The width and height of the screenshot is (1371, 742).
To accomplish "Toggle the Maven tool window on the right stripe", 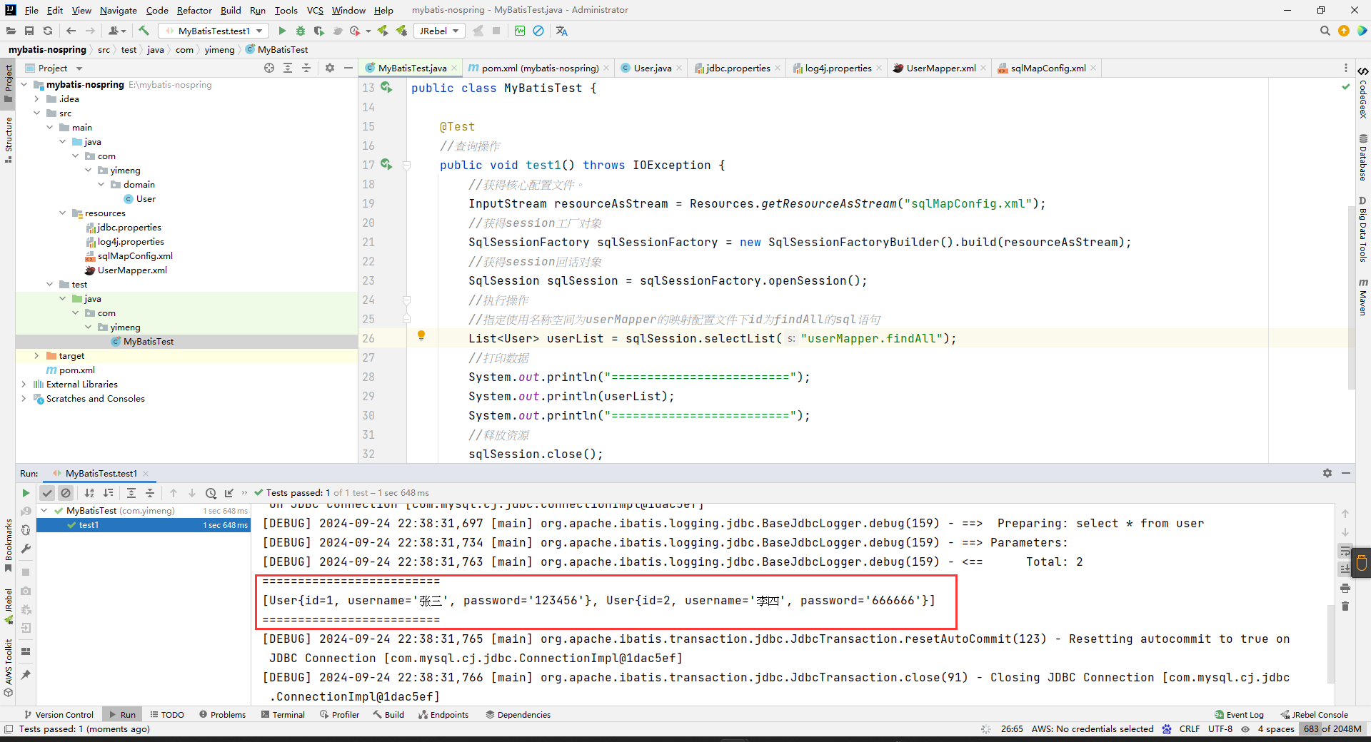I will pyautogui.click(x=1362, y=298).
